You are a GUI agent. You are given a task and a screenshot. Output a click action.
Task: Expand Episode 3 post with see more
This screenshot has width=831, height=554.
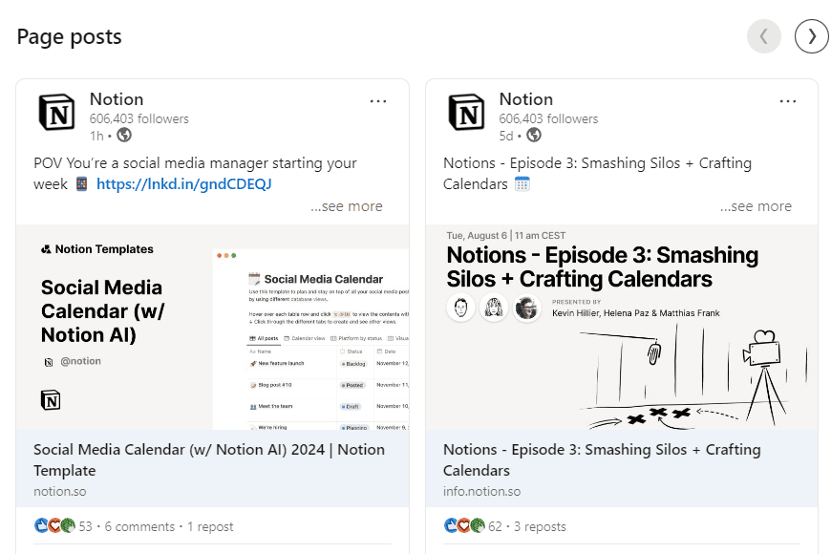pyautogui.click(x=756, y=206)
